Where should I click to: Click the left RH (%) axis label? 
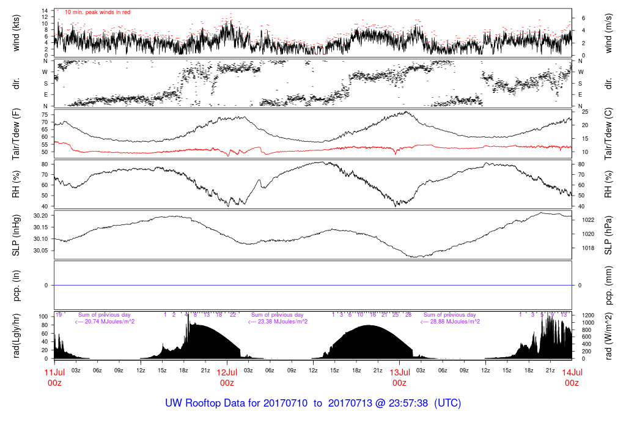click(x=17, y=184)
